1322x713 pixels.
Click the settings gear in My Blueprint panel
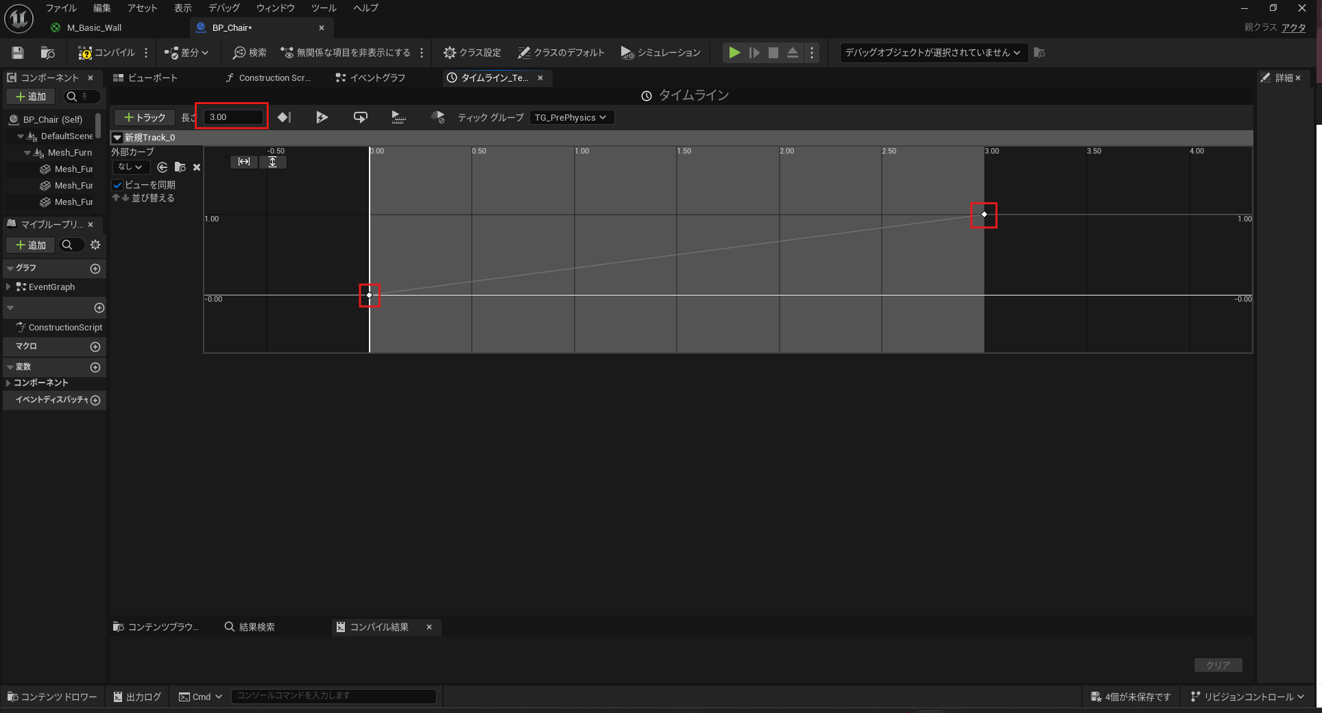[95, 245]
